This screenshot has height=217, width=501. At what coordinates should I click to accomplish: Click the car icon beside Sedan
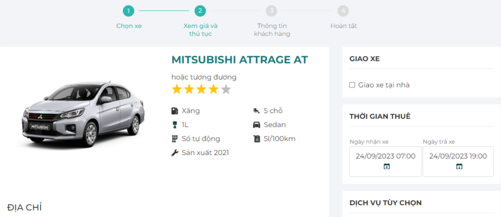pos(256,125)
